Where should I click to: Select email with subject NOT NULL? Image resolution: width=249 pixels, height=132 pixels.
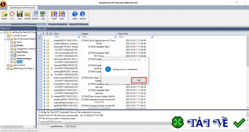coord(96,56)
